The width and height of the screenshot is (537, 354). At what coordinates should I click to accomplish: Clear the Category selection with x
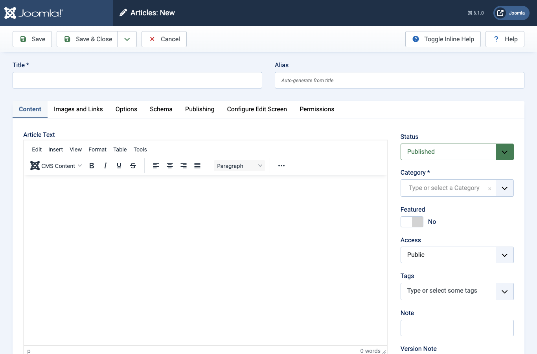pyautogui.click(x=490, y=189)
